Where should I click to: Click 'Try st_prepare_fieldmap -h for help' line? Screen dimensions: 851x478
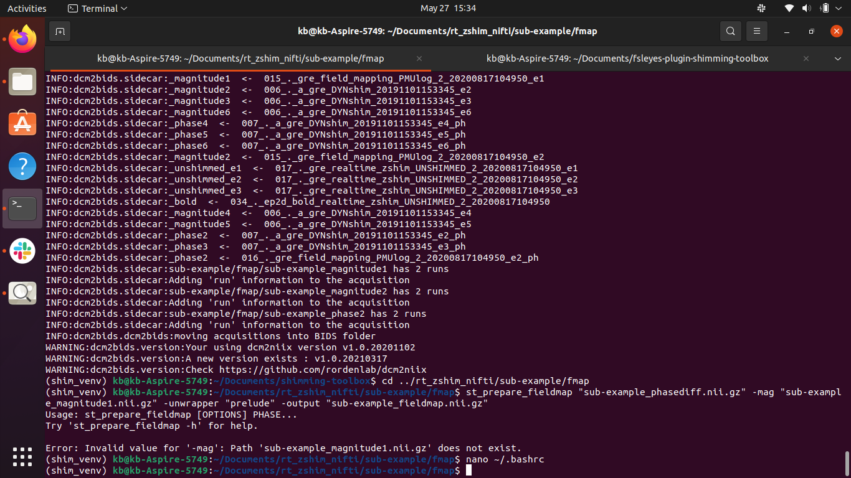click(151, 426)
